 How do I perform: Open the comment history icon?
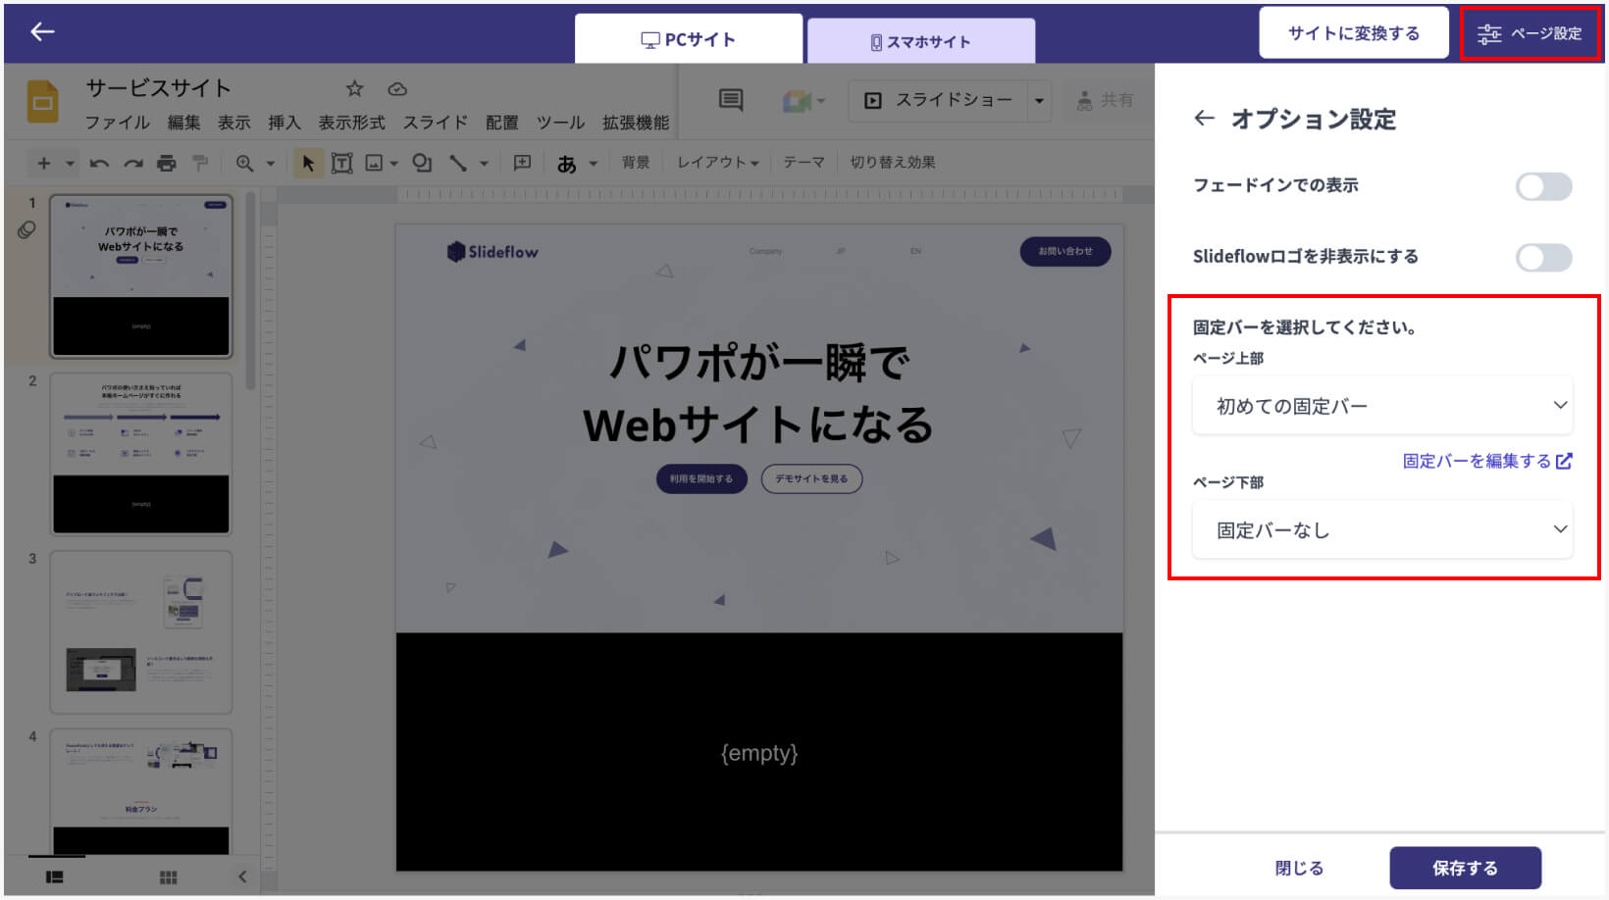[731, 100]
